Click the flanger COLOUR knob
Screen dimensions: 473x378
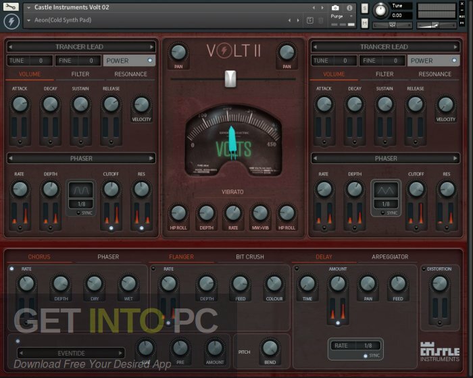point(274,283)
